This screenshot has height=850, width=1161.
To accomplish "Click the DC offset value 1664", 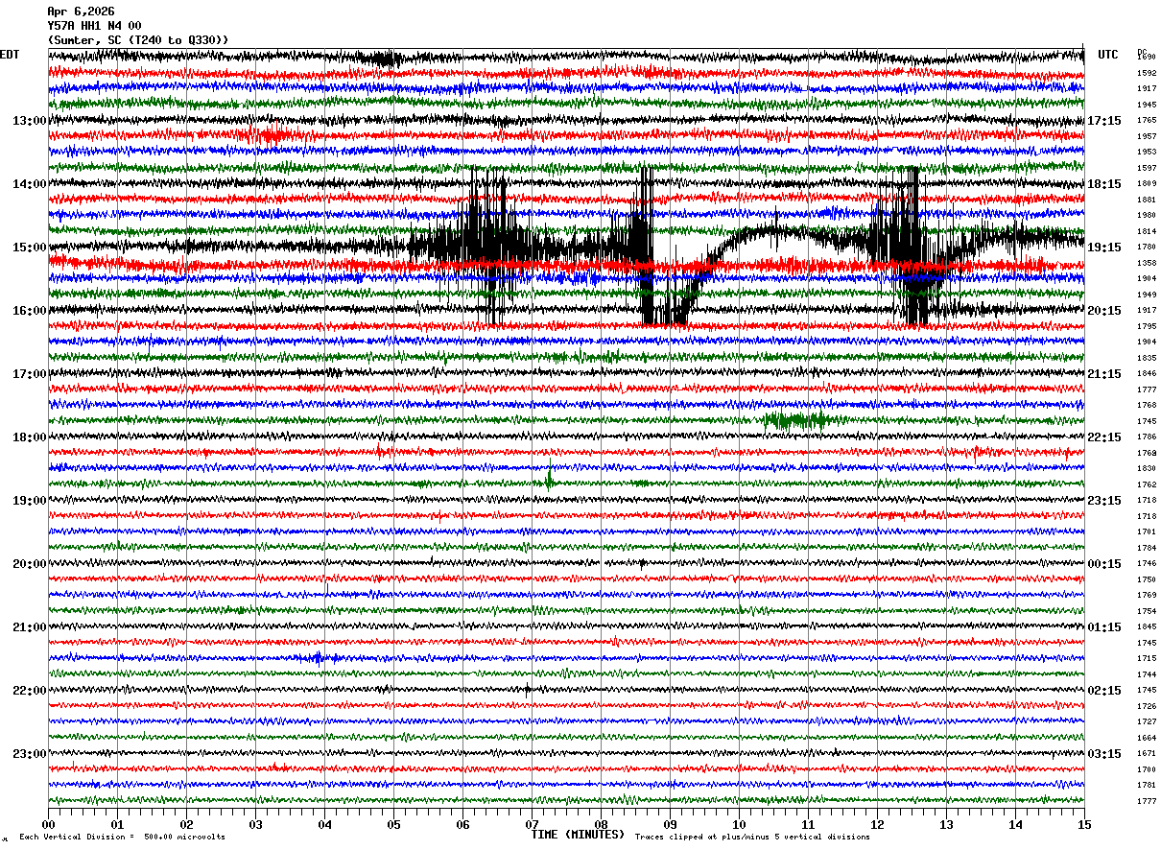I will pos(1147,738).
